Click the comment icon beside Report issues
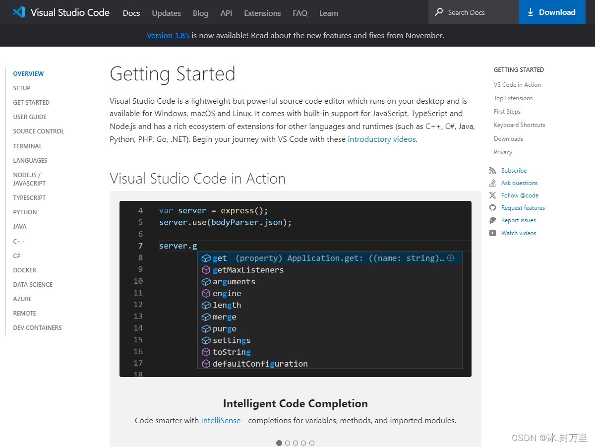 coord(492,220)
